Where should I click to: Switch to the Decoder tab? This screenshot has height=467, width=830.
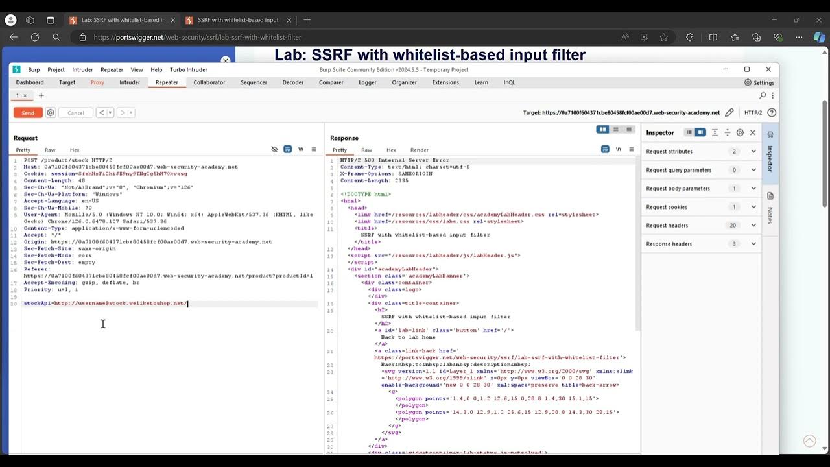pyautogui.click(x=293, y=82)
